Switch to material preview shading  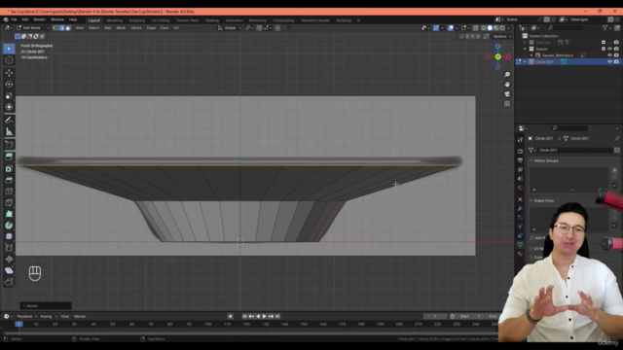coord(496,28)
